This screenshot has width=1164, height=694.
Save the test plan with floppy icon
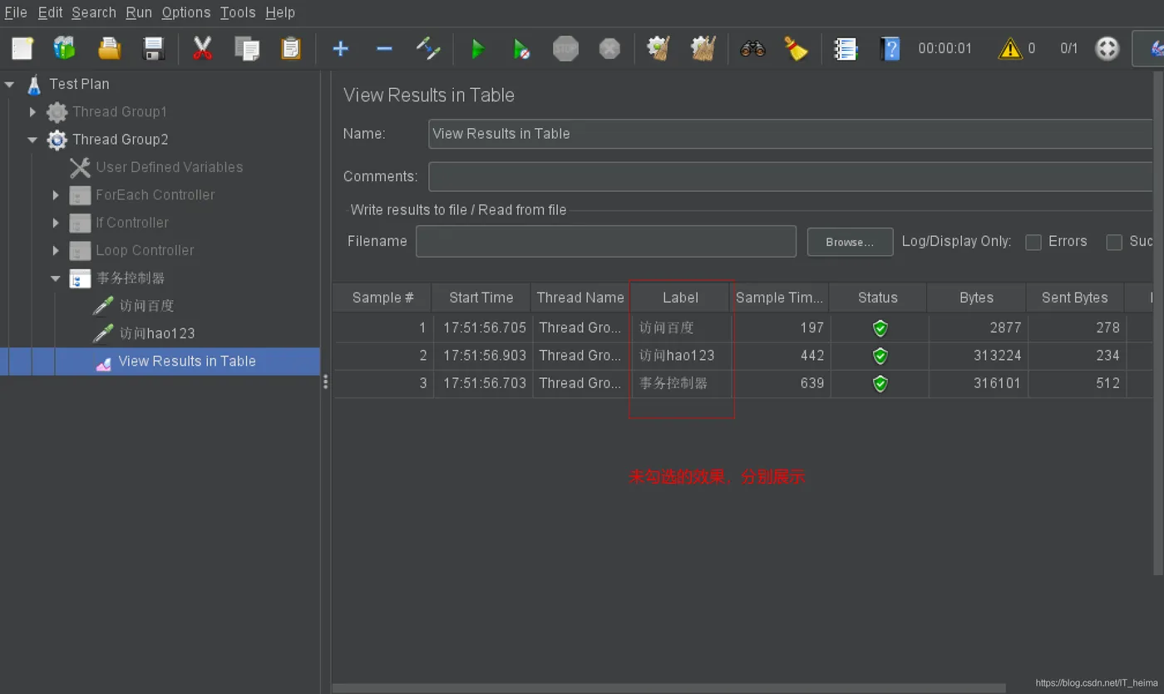click(154, 48)
